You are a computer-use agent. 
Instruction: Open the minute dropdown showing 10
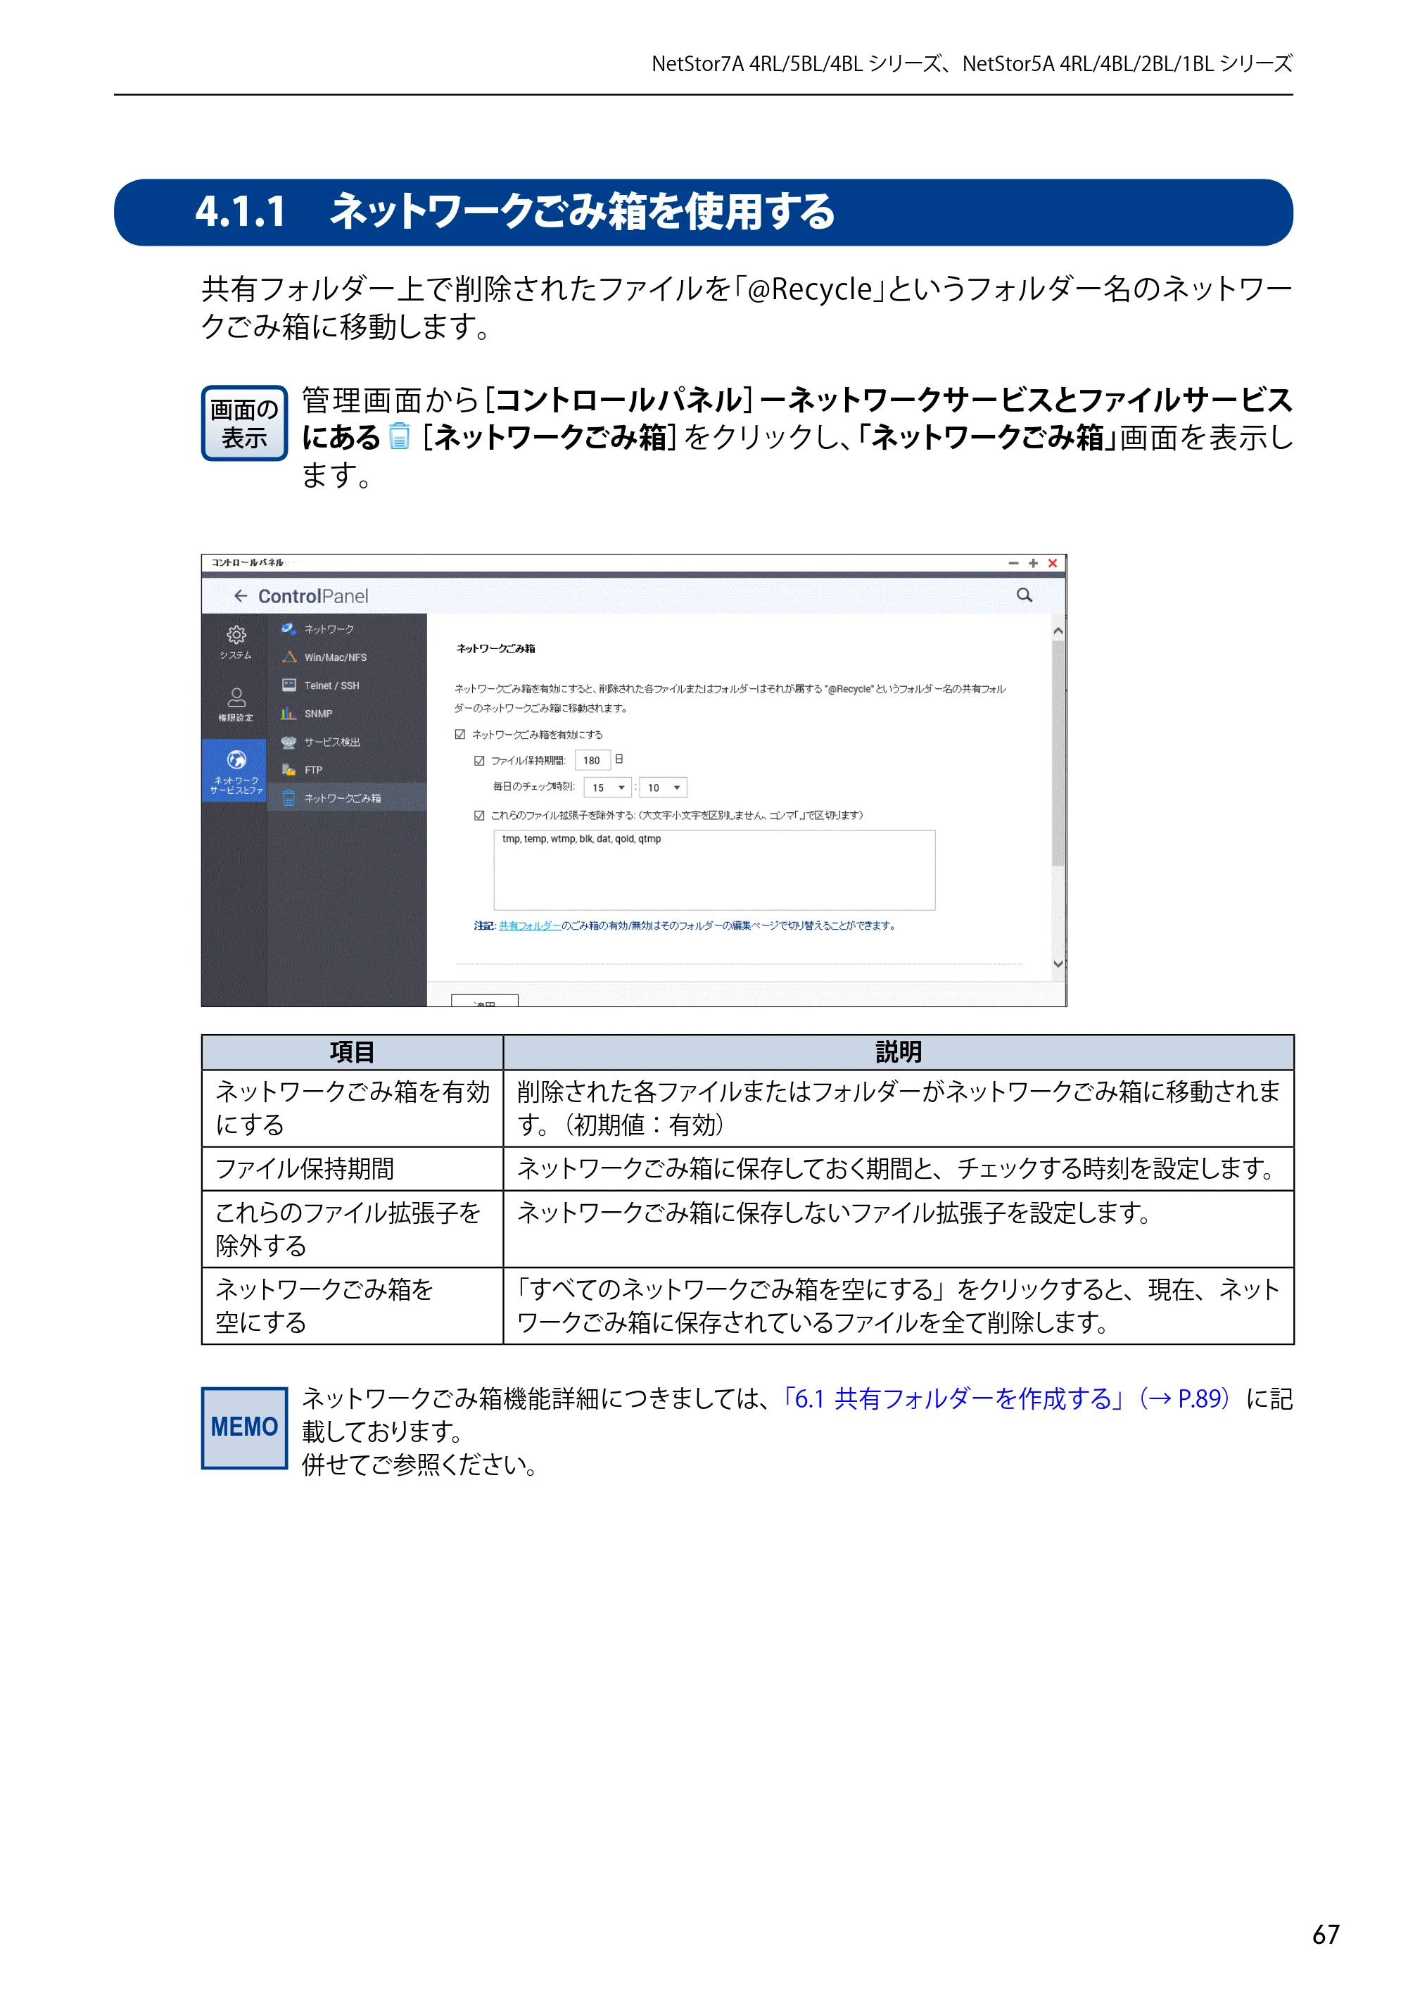[x=664, y=788]
